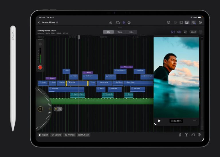
Task: Select the highlighted Surfing clip
Action: click(77, 83)
